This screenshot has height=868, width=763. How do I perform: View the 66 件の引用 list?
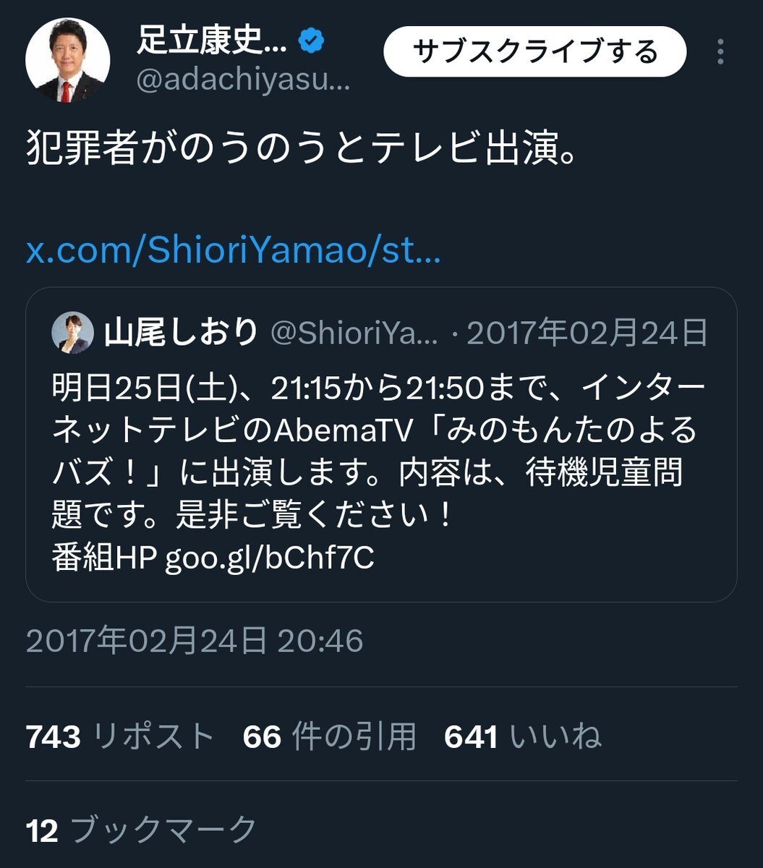point(330,737)
